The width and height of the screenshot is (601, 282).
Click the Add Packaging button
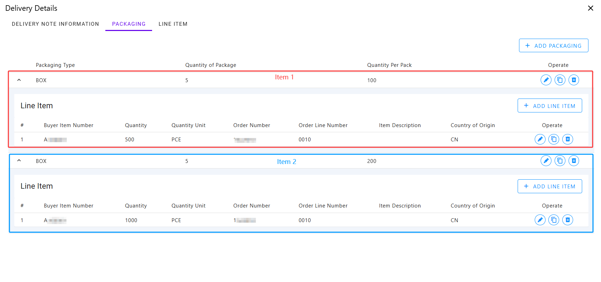pos(554,46)
